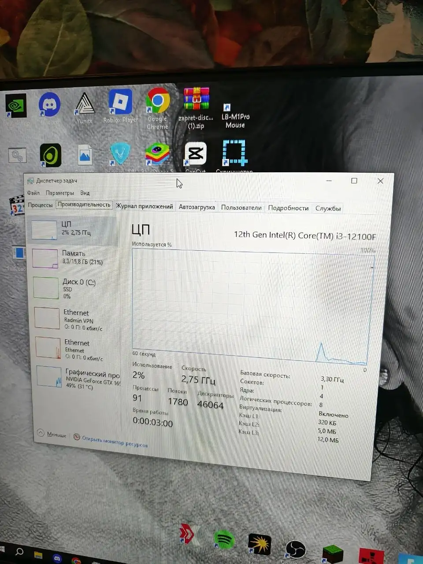The height and width of the screenshot is (564, 423).
Task: Click the descriptors count 46064
Action: click(210, 404)
